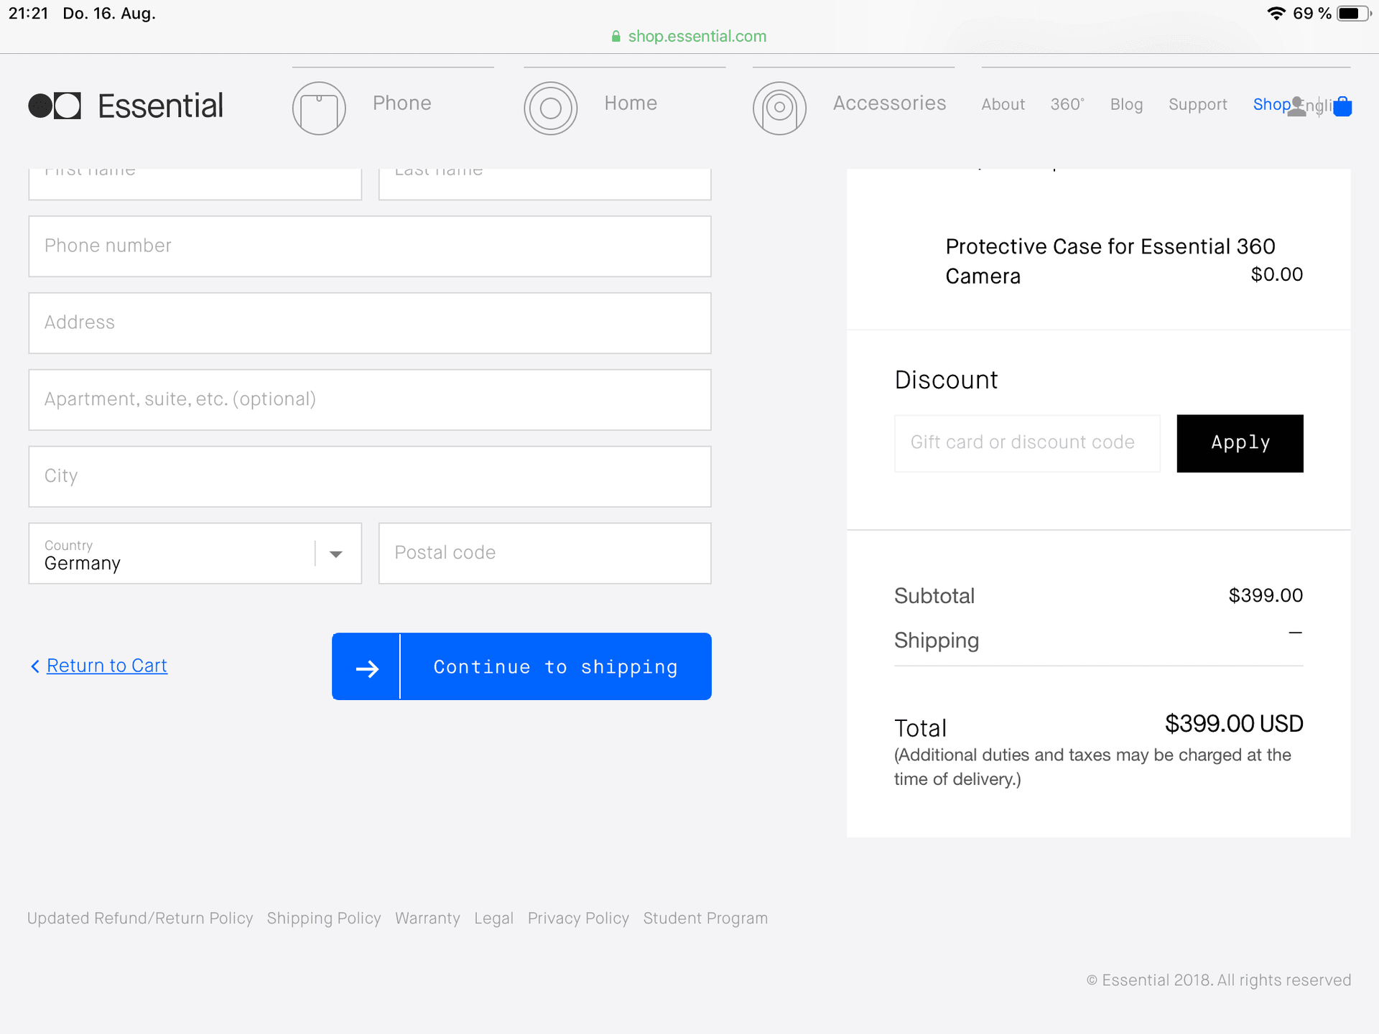
Task: Click the Essential 2018 copyright text
Action: tap(1219, 980)
